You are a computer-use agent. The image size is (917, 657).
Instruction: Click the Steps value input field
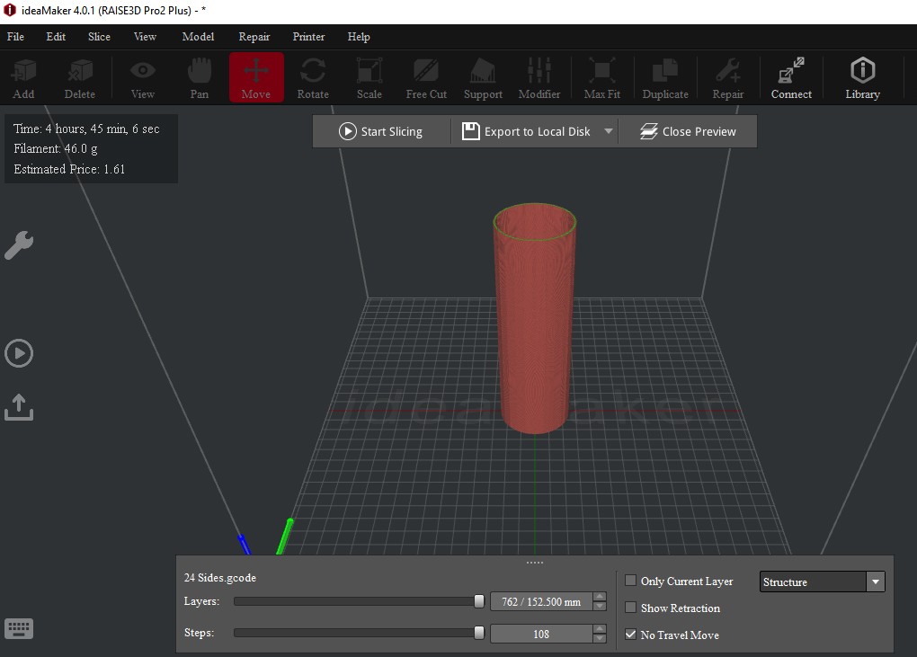pyautogui.click(x=540, y=635)
